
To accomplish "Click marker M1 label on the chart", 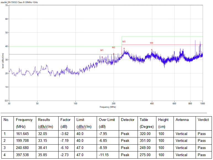I will (102, 50).
